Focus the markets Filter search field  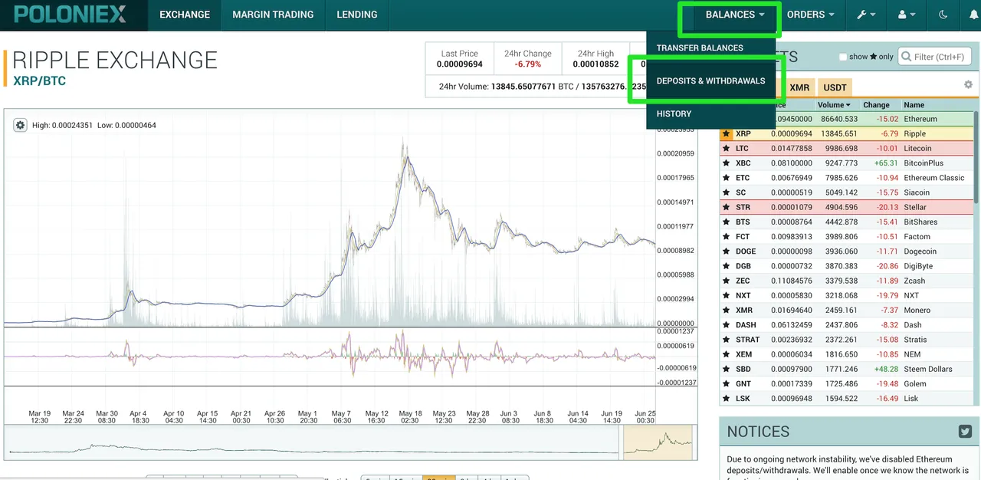tap(934, 57)
